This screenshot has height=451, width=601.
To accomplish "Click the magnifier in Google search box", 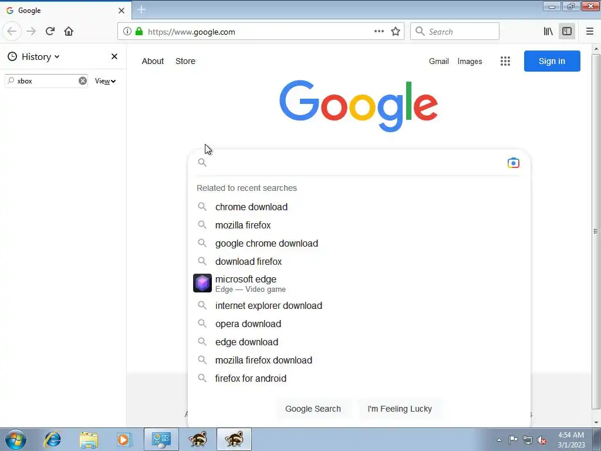I will (x=202, y=163).
